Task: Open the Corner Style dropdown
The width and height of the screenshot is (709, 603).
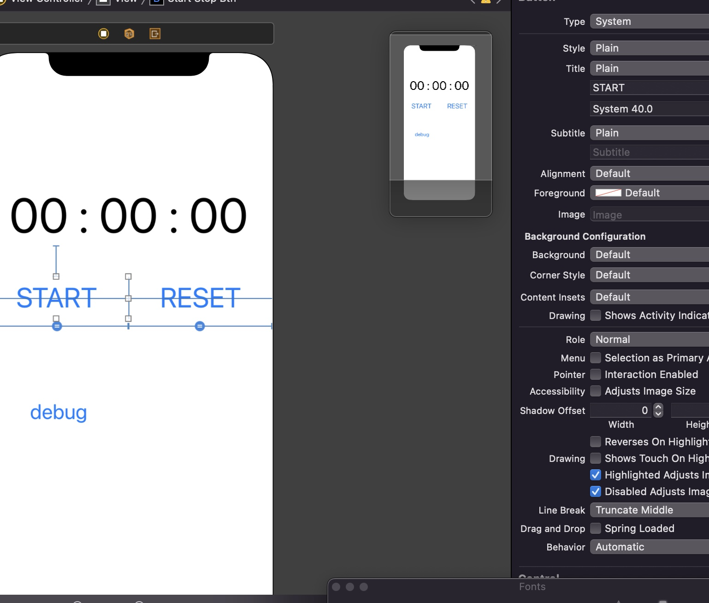Action: coord(650,275)
